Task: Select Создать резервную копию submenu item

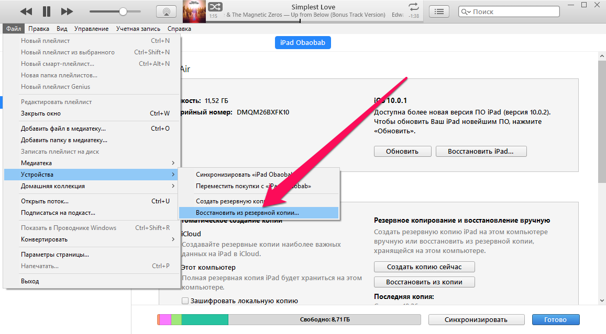Action: pos(259,201)
